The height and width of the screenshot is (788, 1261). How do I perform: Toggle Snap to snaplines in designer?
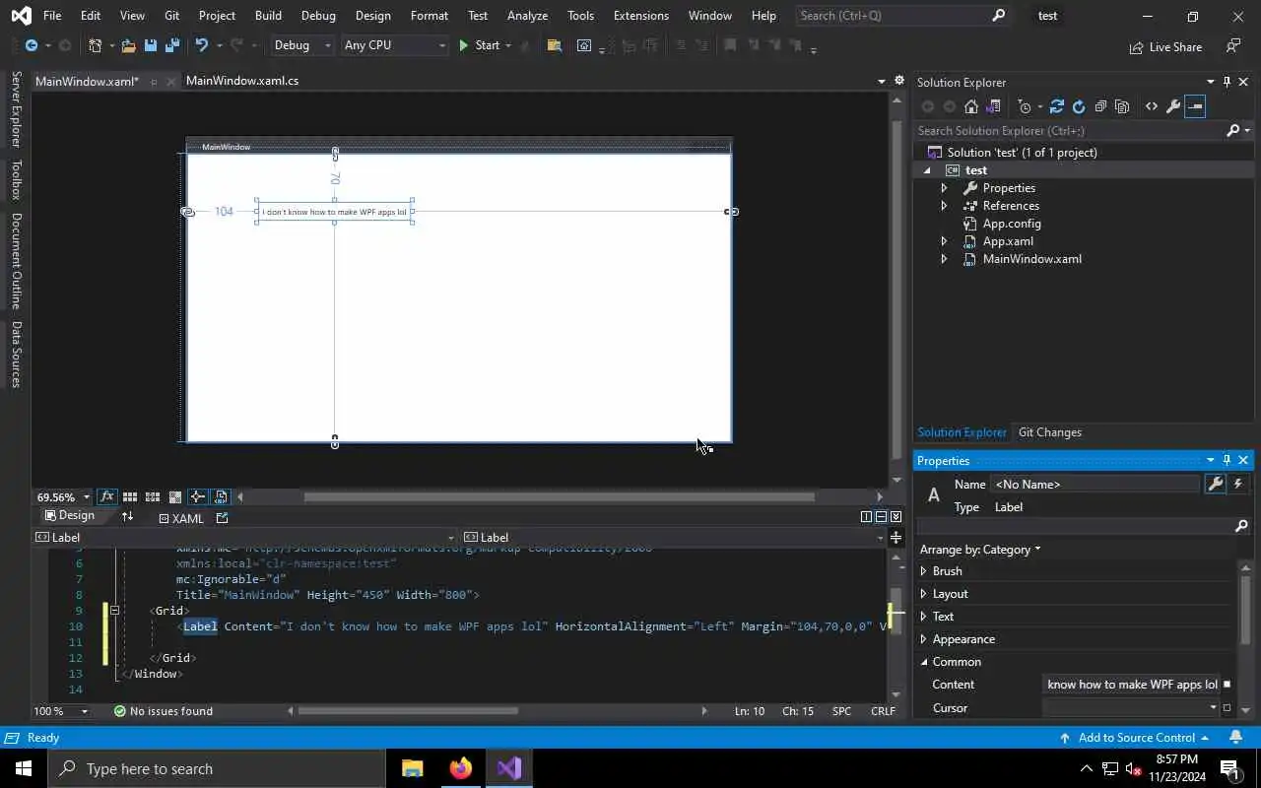[x=197, y=496]
